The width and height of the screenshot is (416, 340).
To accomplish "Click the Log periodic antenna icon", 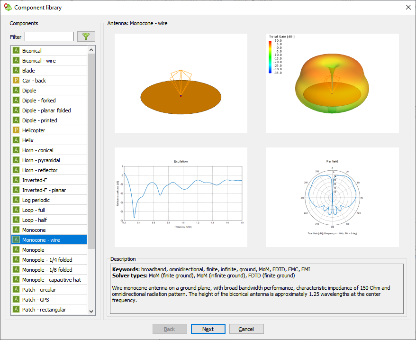I will click(x=16, y=200).
